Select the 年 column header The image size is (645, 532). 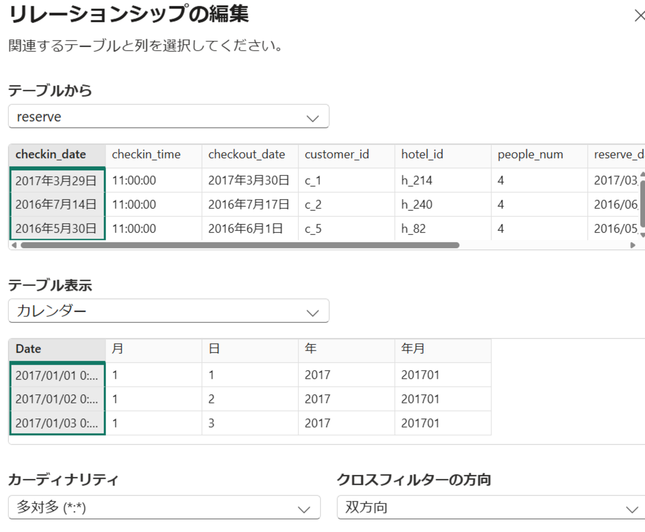pos(311,349)
